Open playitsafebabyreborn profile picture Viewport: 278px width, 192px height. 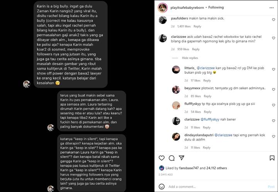[x=163, y=8]
